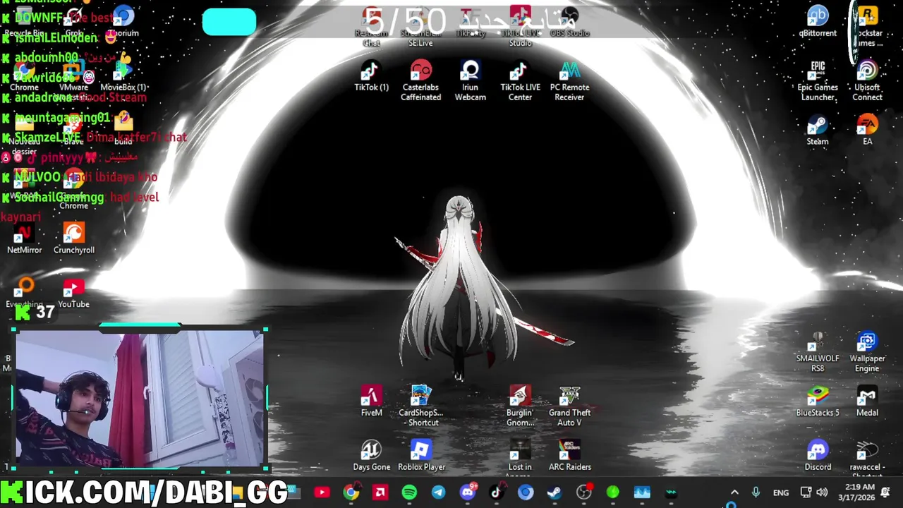The height and width of the screenshot is (508, 903).
Task: Open blue circular browser taskbar icon
Action: coord(526,492)
